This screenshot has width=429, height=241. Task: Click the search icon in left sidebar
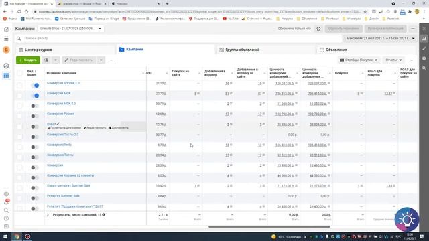6,210
